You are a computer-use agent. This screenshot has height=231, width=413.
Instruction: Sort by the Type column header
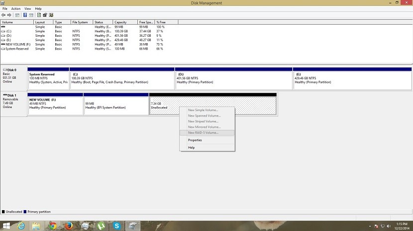click(62, 22)
